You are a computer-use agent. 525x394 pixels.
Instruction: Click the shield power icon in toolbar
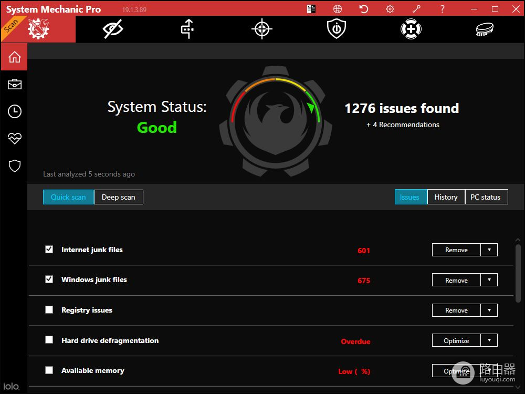pos(336,29)
